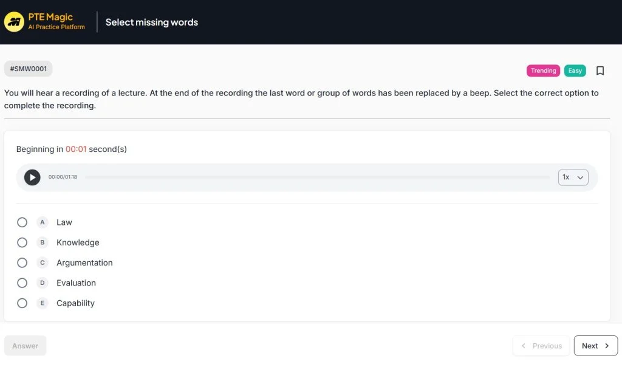This screenshot has height=367, width=622.
Task: Click the letter C option badge
Action: point(43,262)
